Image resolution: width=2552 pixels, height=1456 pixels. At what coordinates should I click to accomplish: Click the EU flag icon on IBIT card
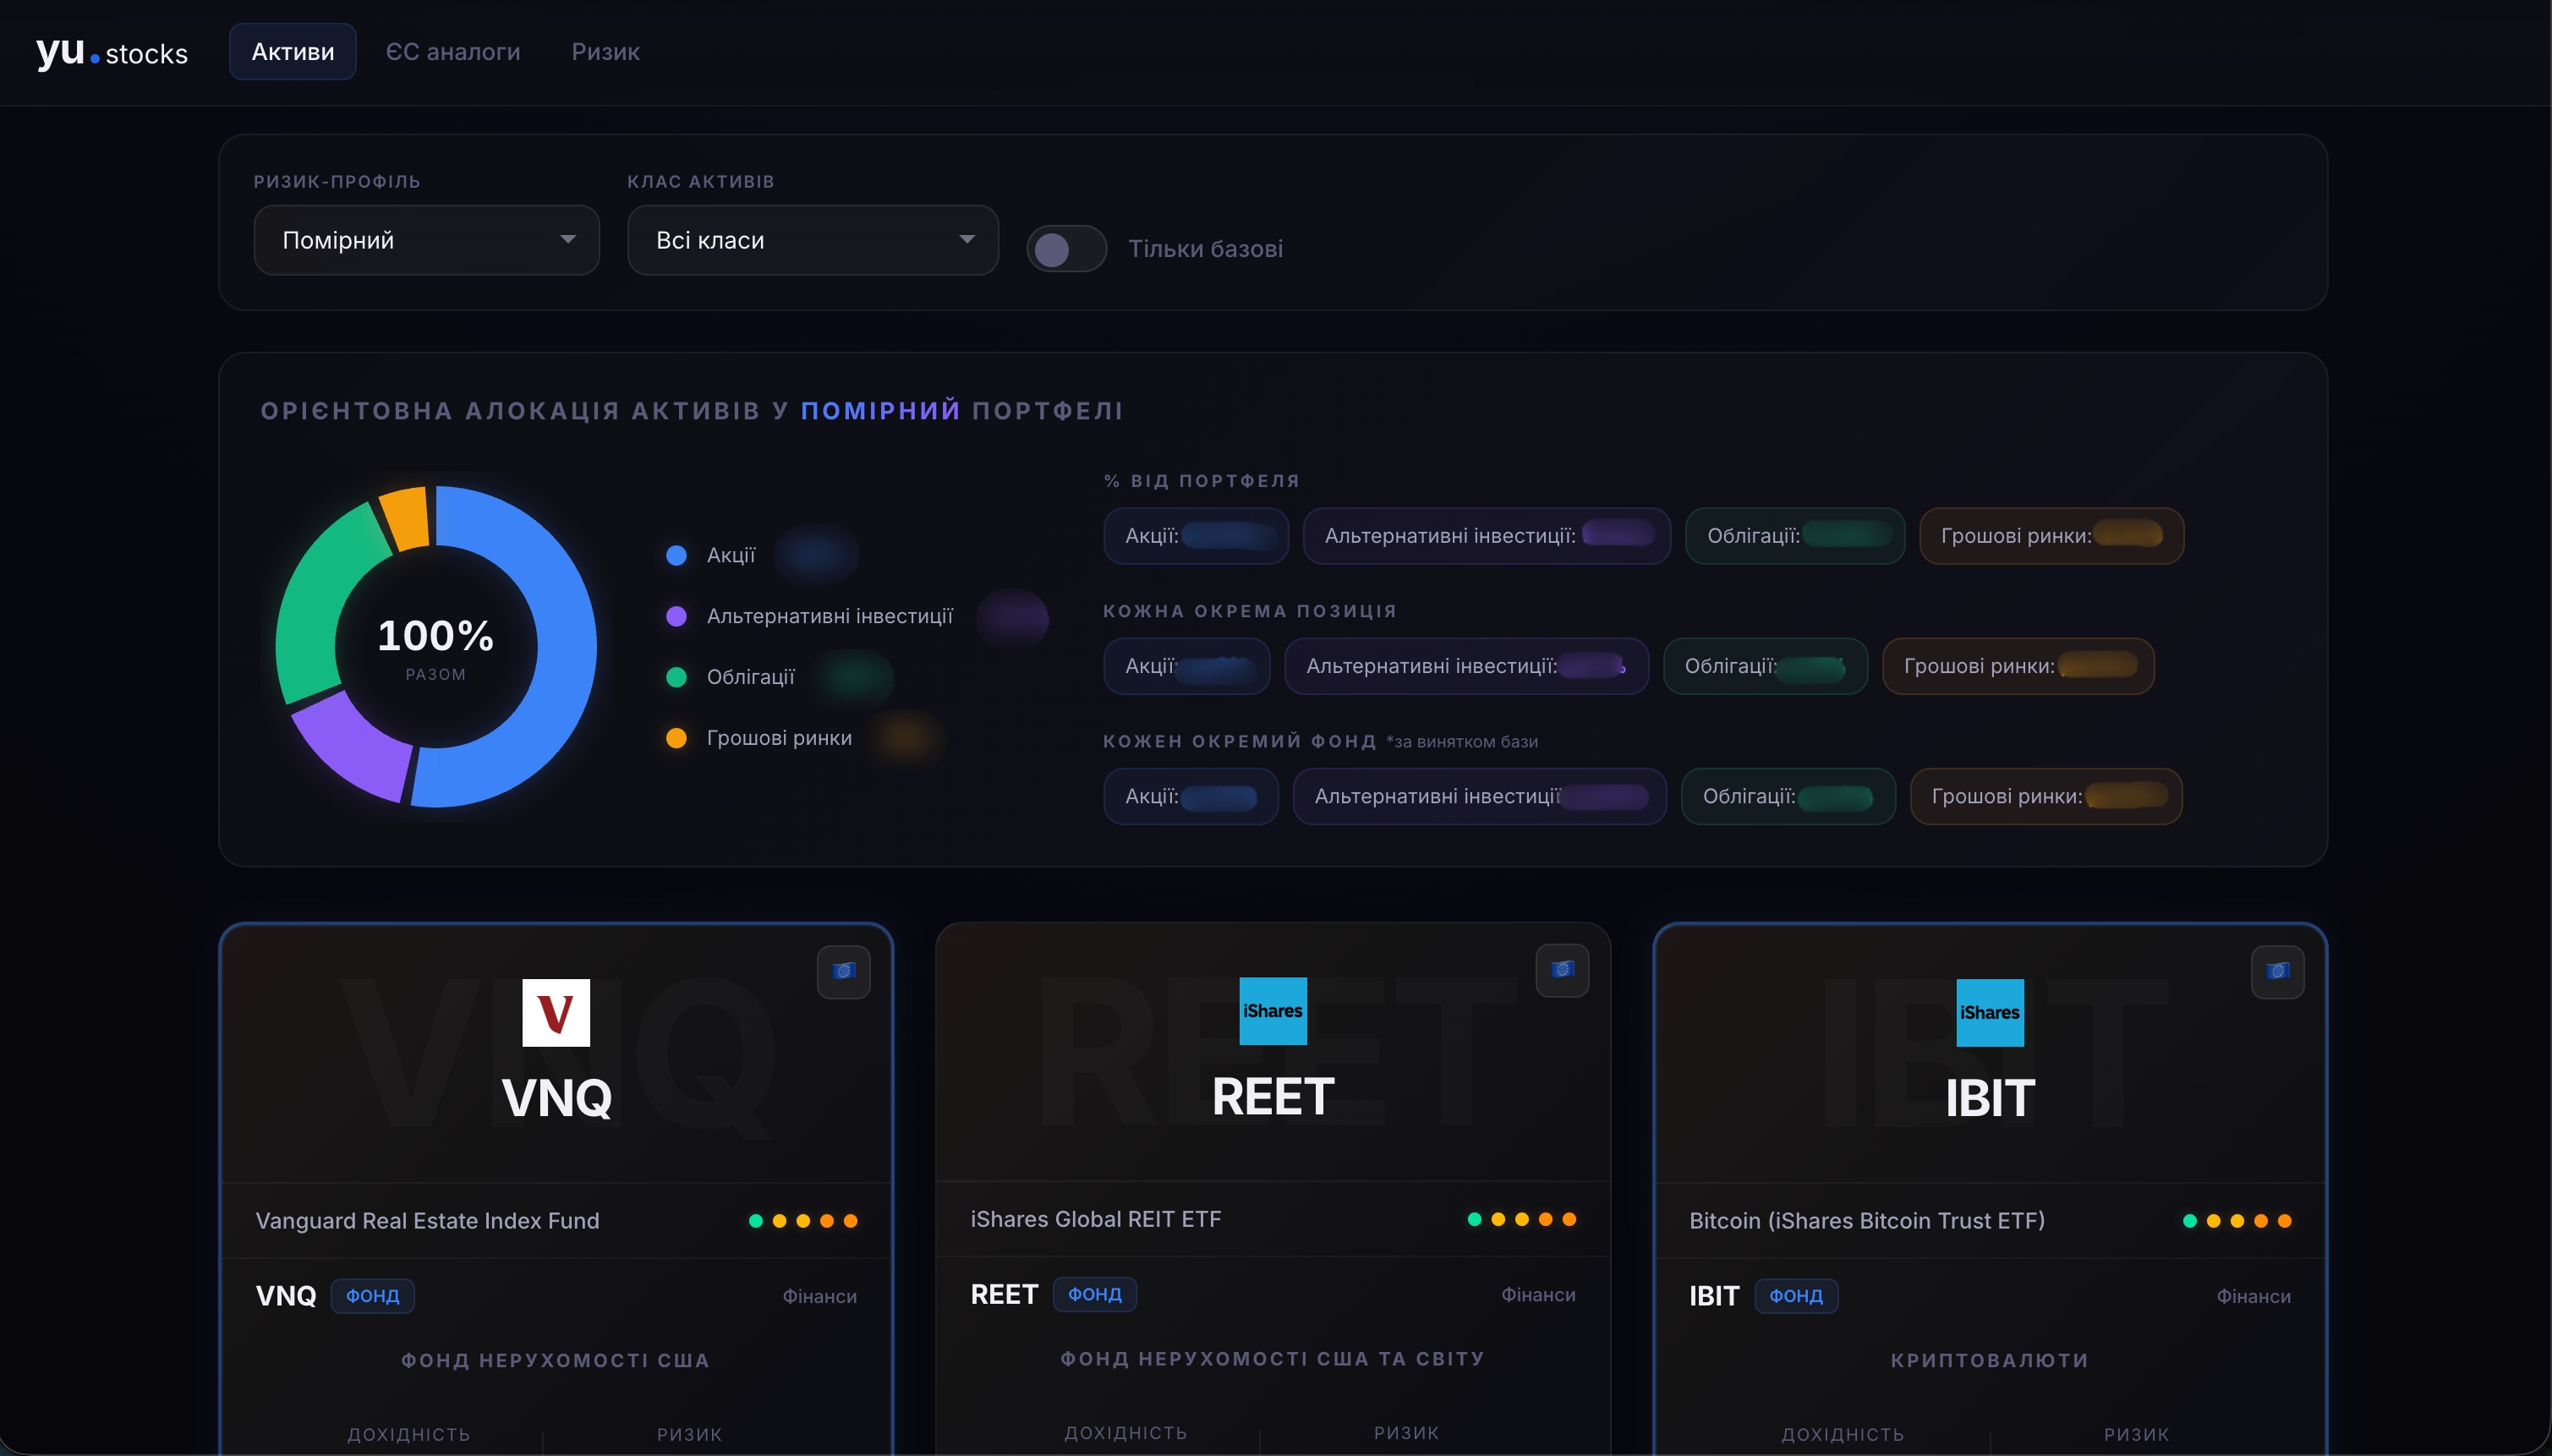pyautogui.click(x=2277, y=971)
